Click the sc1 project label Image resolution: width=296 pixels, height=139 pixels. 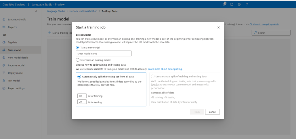coord(4,35)
